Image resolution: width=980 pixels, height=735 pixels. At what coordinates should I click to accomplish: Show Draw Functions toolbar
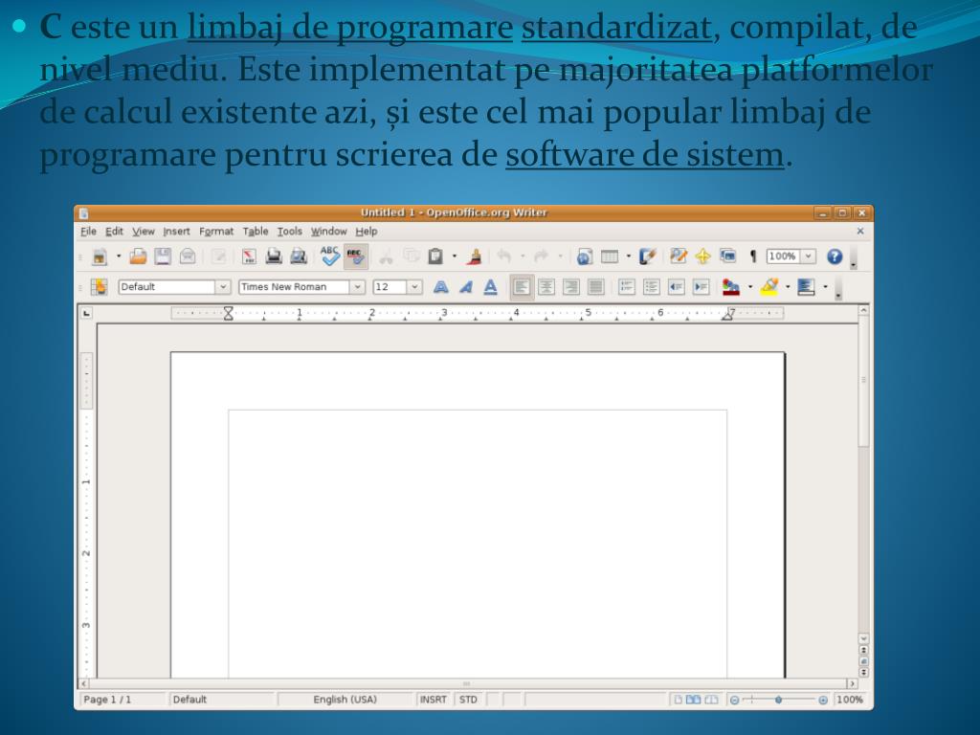(x=647, y=256)
